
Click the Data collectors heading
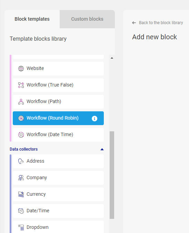[x=24, y=149]
